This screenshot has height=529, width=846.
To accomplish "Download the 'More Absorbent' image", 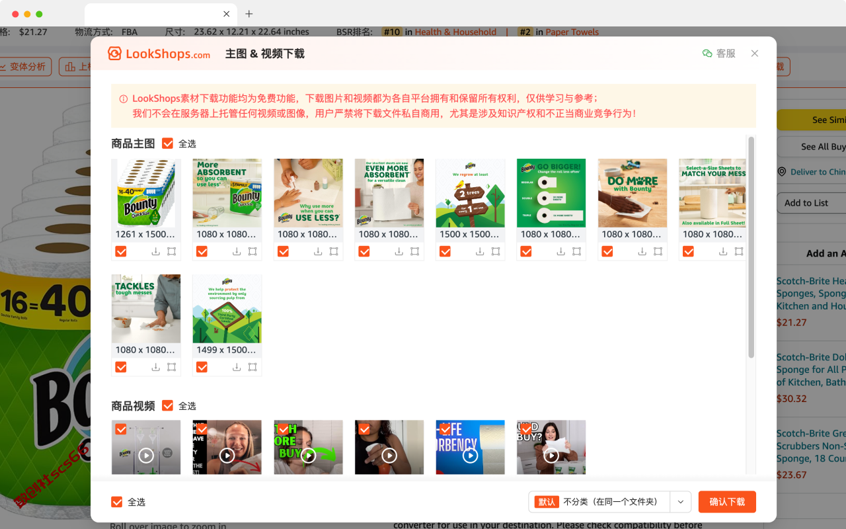I will tap(237, 251).
